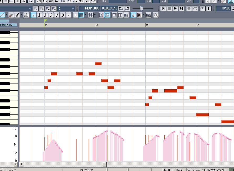234x171 pixels.
Task: Select the quarter note duration
Action: [x=45, y=15]
